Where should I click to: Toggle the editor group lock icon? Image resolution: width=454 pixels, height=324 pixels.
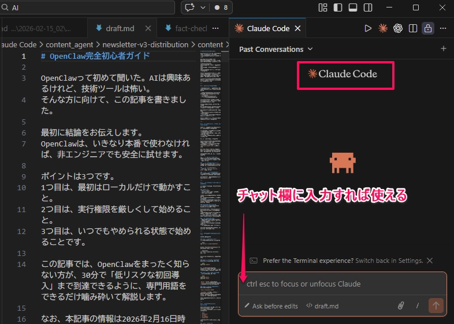[x=428, y=28]
